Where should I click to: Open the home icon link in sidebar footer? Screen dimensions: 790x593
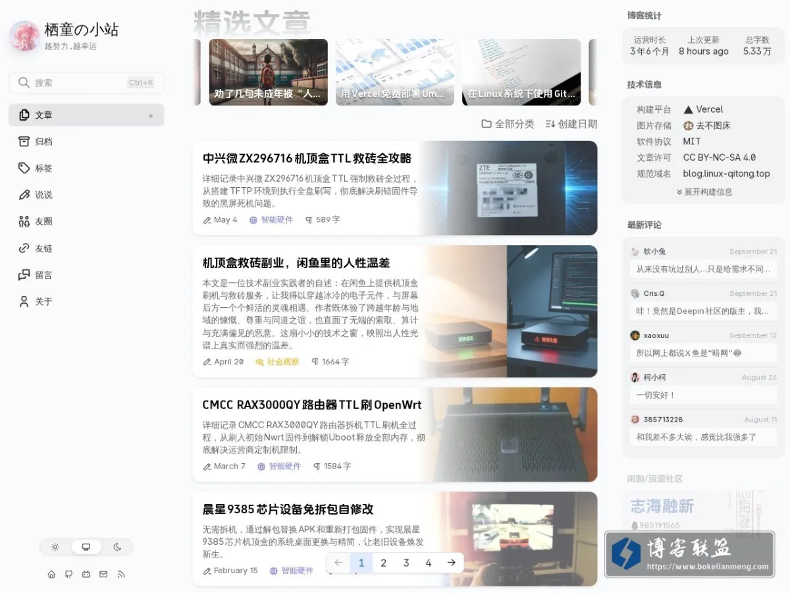tap(51, 575)
